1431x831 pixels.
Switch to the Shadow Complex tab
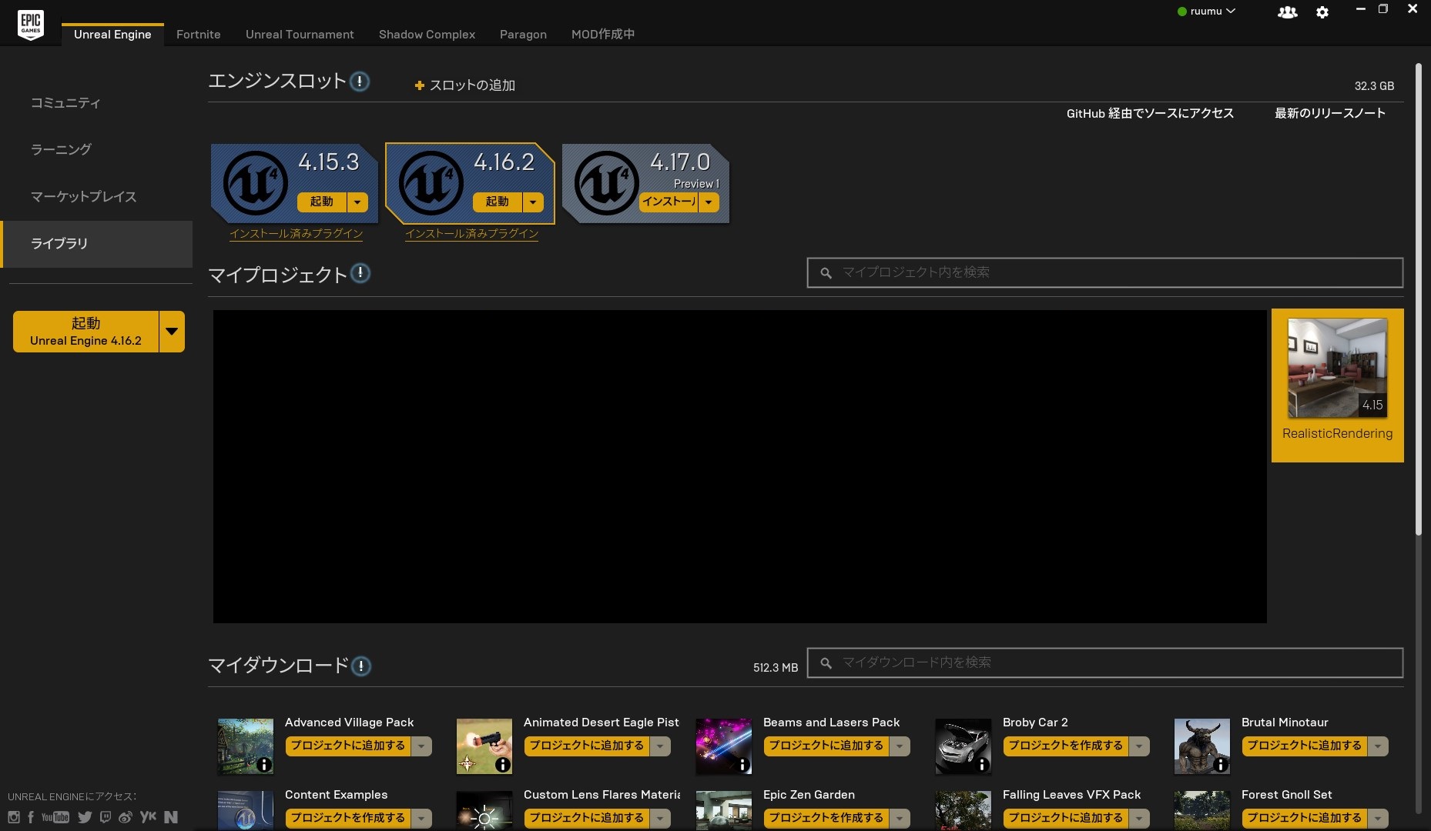coord(427,35)
